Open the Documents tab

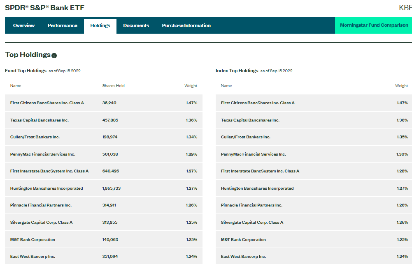(136, 25)
